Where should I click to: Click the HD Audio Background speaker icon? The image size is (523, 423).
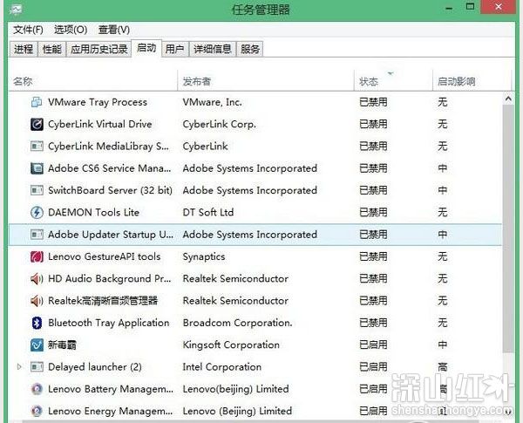pos(37,278)
